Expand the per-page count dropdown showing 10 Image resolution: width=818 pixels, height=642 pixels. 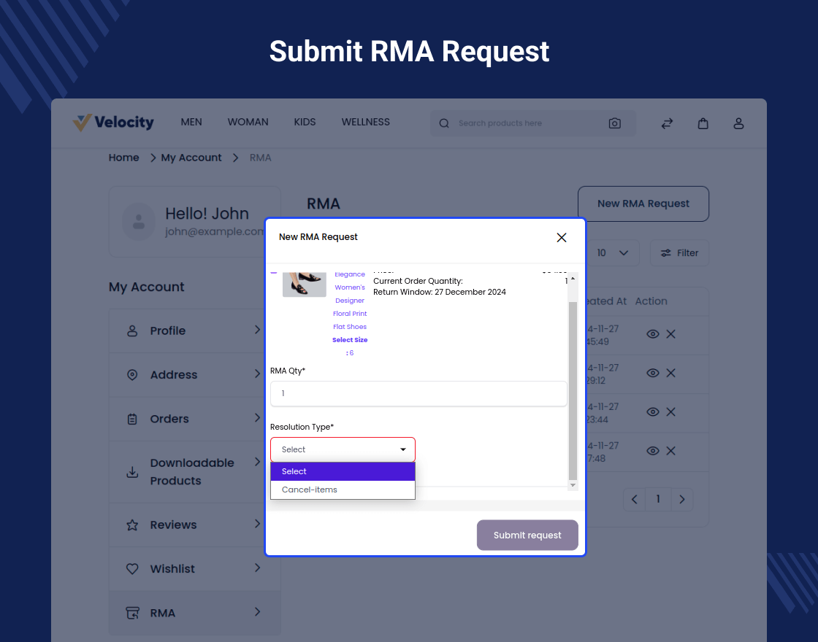pos(612,253)
